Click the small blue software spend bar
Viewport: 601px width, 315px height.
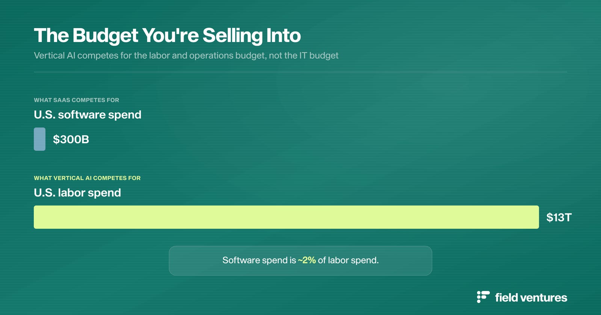[x=39, y=139]
